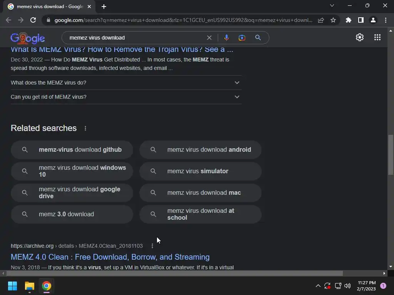
Task: Reload the current page
Action: pyautogui.click(x=33, y=20)
